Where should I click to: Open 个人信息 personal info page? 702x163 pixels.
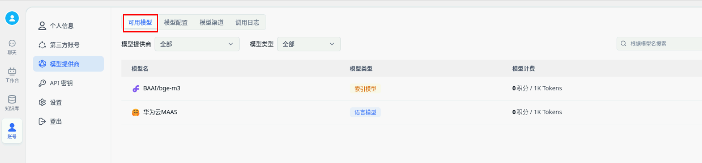61,26
